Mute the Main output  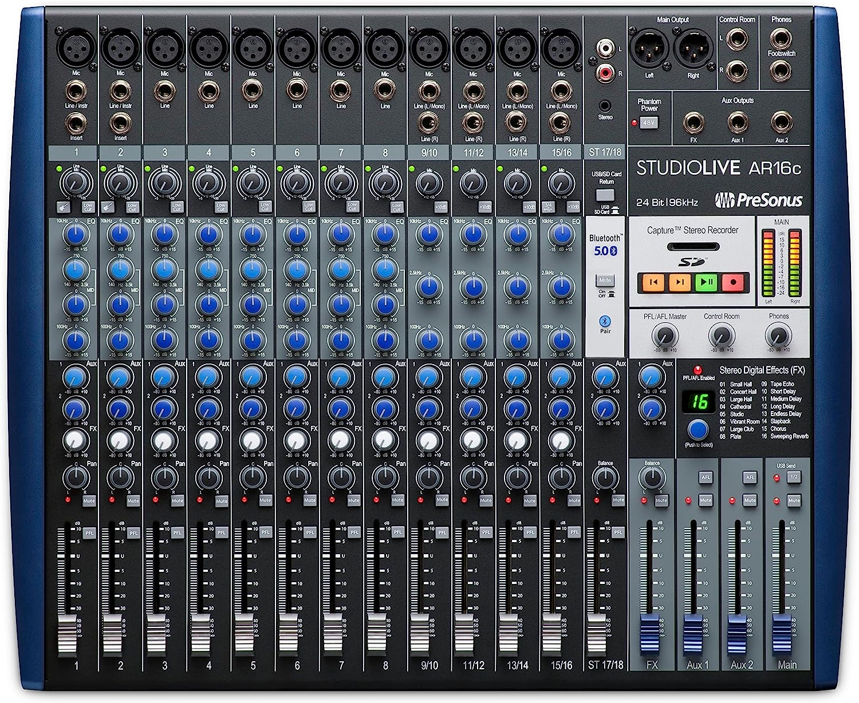pyautogui.click(x=794, y=500)
